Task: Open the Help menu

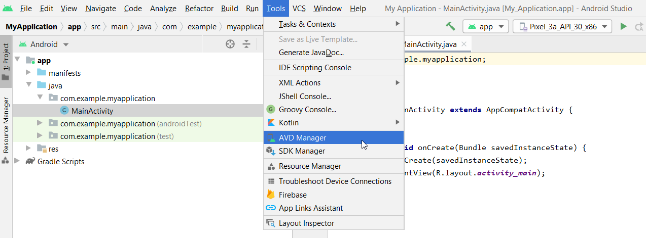Action: [358, 9]
